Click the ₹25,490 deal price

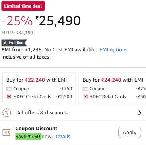58,21
